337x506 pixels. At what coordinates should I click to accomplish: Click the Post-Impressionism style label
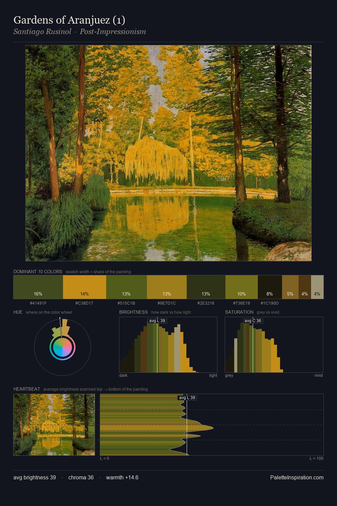(x=113, y=32)
